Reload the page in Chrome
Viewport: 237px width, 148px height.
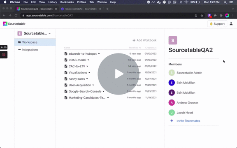coord(16,15)
